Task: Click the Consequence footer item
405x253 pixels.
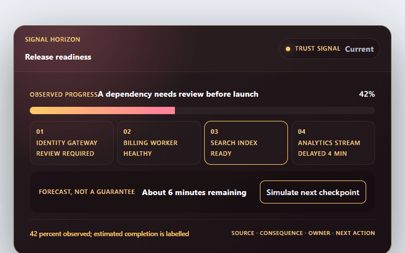Action: (x=281, y=233)
